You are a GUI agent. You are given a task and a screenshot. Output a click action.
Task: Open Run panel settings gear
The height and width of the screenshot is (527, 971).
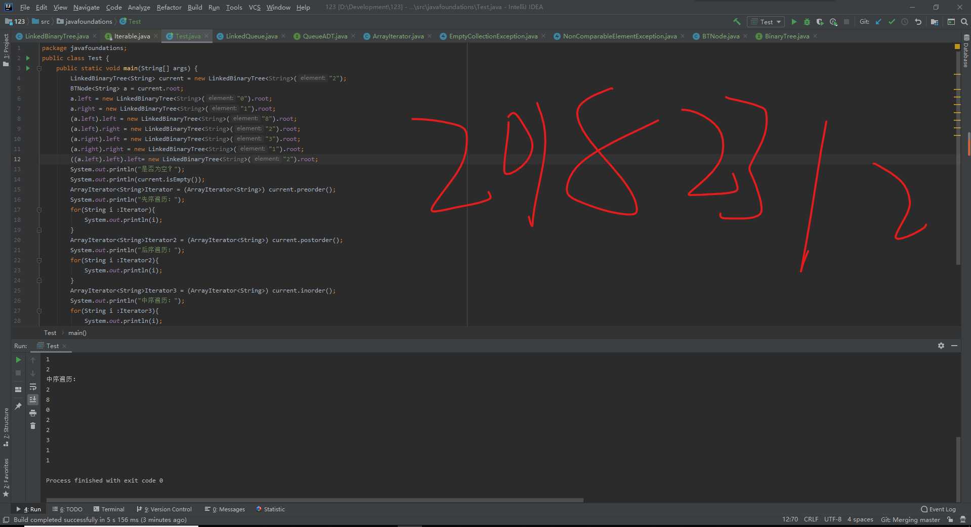(x=941, y=346)
